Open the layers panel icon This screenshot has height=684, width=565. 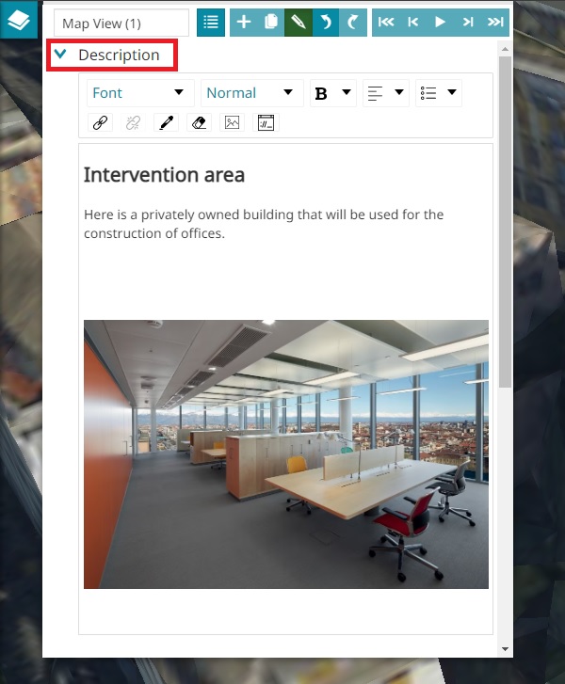(x=19, y=19)
